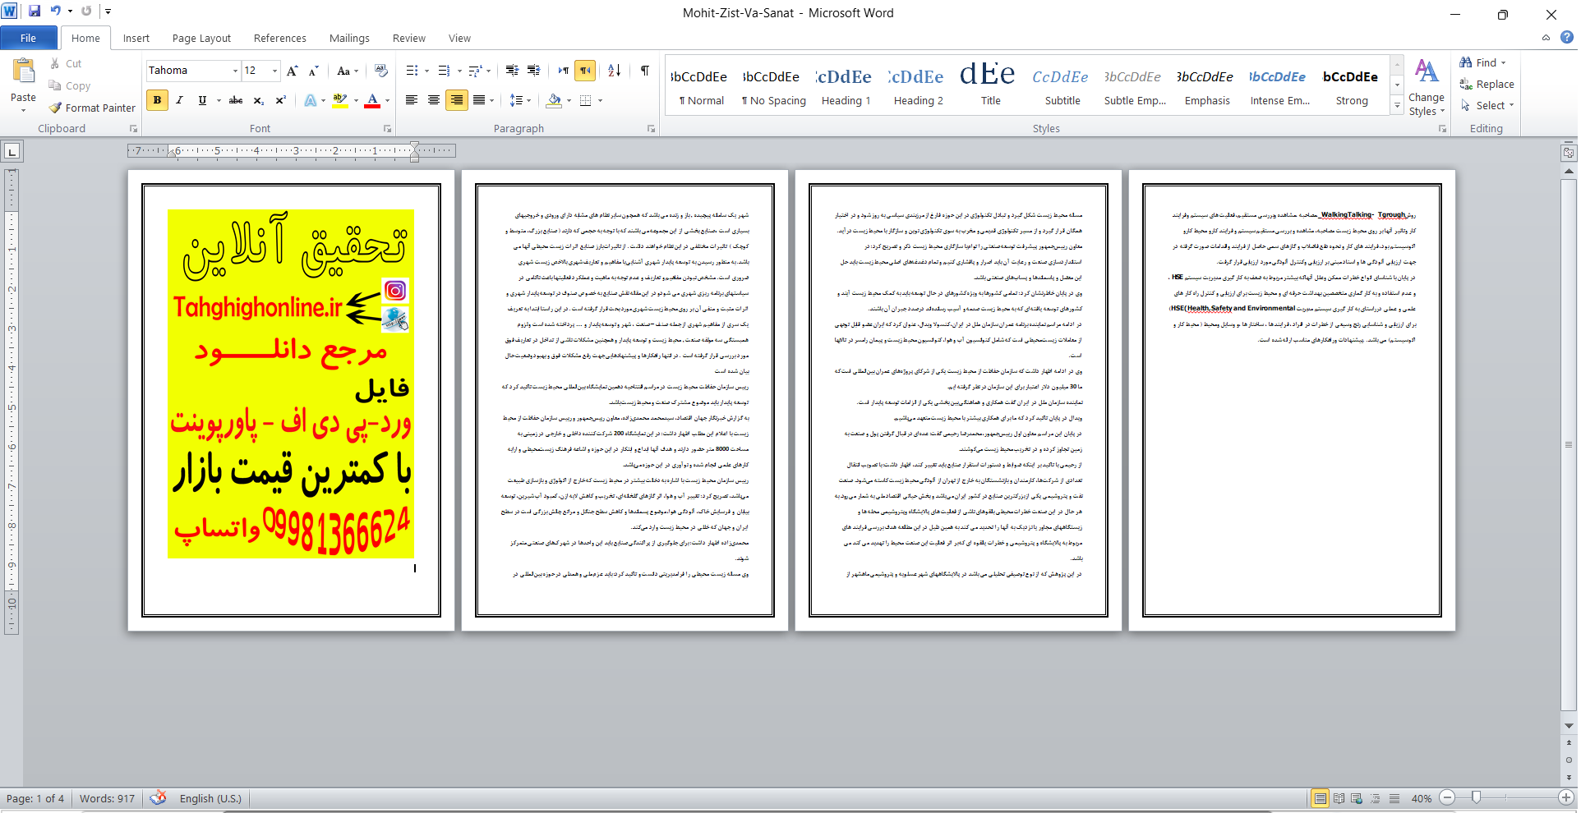Click the Redo icon in title bar
This screenshot has height=813, width=1581.
[86, 11]
